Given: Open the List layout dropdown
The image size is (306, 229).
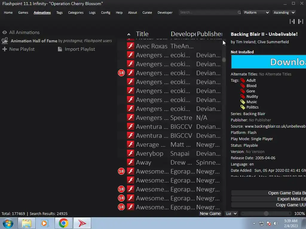Looking at the screenshot, I should tap(231, 213).
